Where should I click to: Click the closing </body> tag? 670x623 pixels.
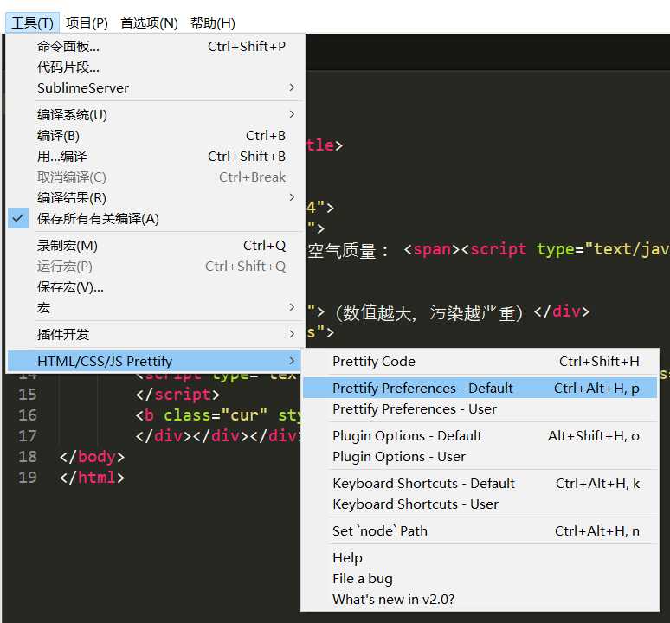(x=92, y=457)
